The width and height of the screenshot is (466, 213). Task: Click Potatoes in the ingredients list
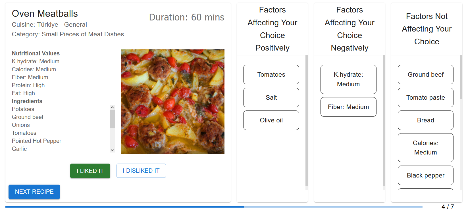point(23,109)
